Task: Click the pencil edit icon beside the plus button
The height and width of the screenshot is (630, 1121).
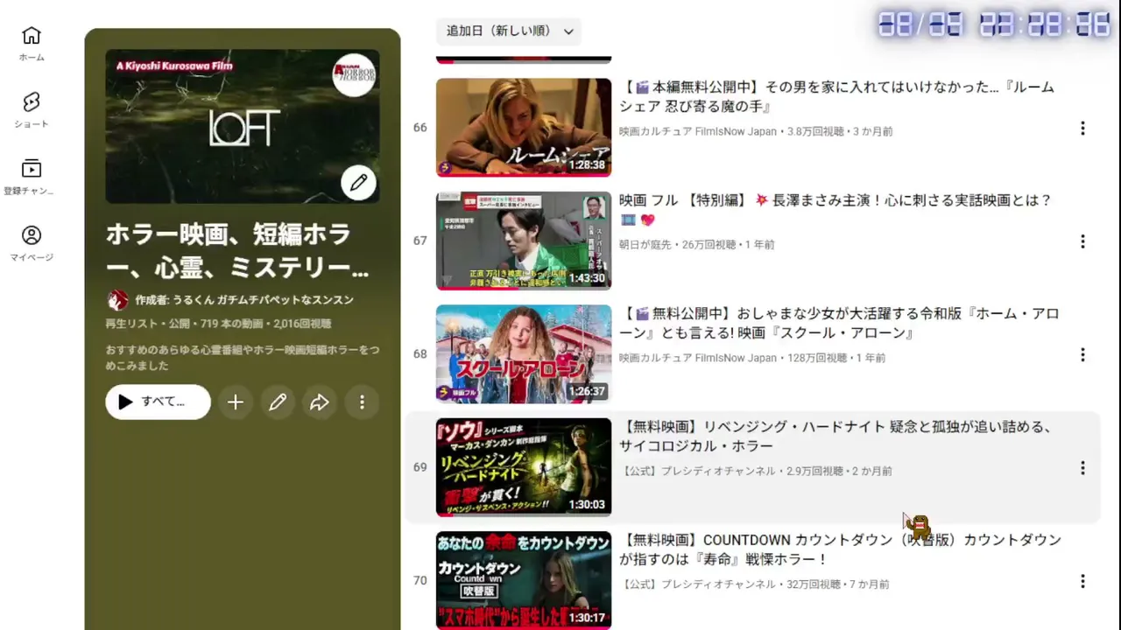Action: pos(278,402)
